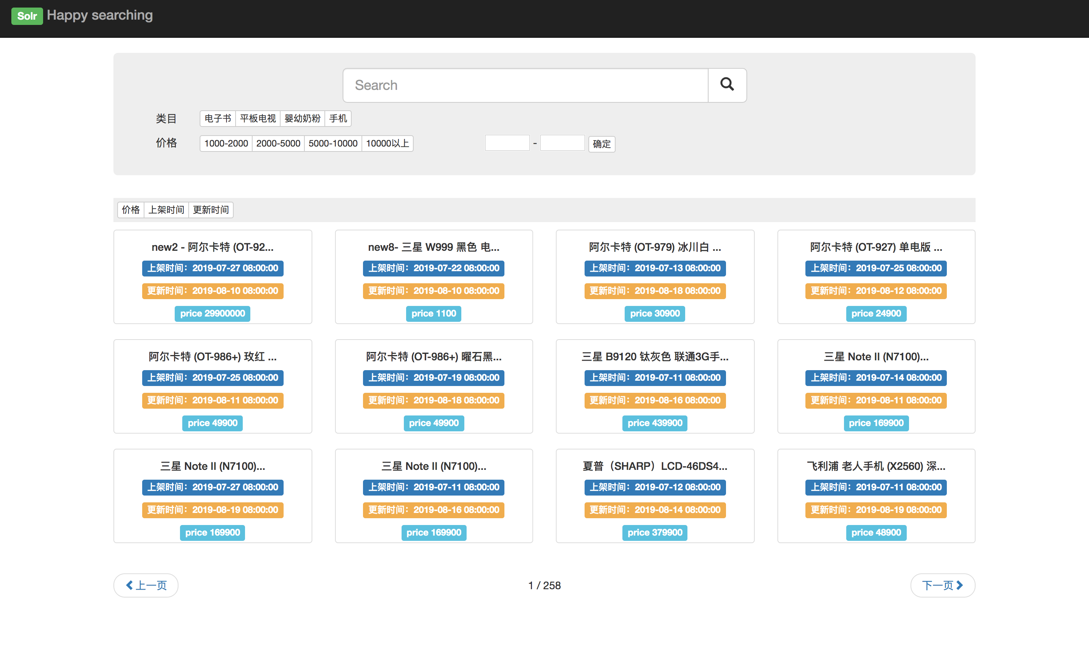This screenshot has height=664, width=1089.
Task: Select the 10000以上 price filter
Action: click(x=387, y=144)
